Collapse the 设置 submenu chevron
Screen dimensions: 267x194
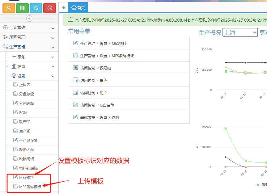coord(53,76)
